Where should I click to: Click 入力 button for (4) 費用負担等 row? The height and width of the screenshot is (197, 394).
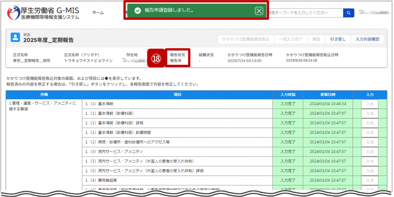369,180
